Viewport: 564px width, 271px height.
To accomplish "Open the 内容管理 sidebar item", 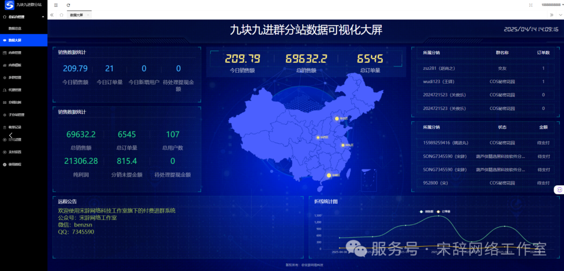I will [x=24, y=53].
